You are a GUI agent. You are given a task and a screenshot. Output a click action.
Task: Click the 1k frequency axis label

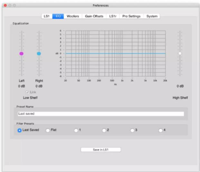pyautogui.click(x=122, y=81)
